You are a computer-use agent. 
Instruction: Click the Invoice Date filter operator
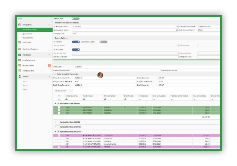coord(140,99)
